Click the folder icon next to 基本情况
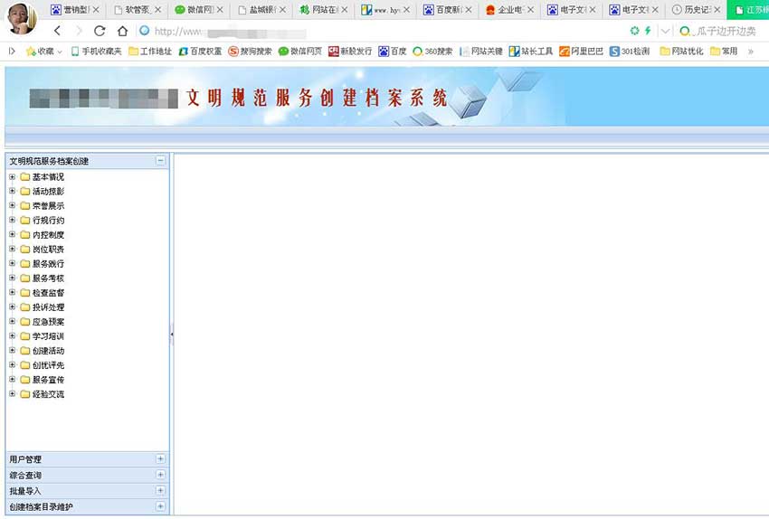Image resolution: width=769 pixels, height=519 pixels. pos(25,177)
